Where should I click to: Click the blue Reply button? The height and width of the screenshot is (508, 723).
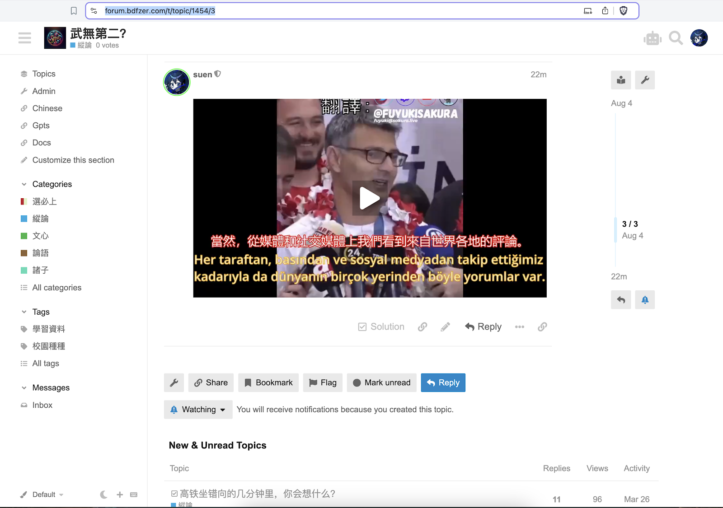pos(443,383)
